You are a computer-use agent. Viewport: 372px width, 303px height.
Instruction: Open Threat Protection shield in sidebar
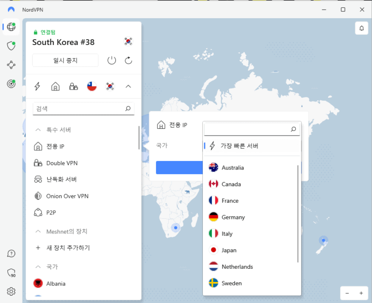11,46
